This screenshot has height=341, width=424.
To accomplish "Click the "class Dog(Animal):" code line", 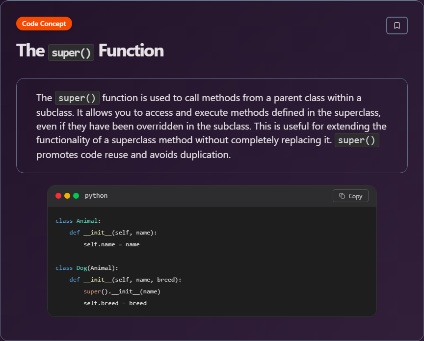I will click(x=87, y=268).
